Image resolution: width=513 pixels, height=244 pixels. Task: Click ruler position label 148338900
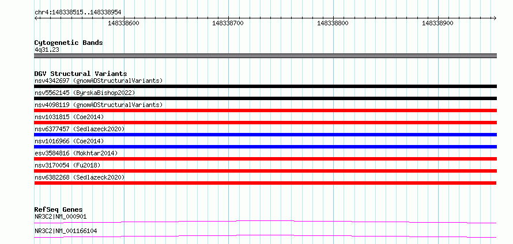[x=437, y=23]
